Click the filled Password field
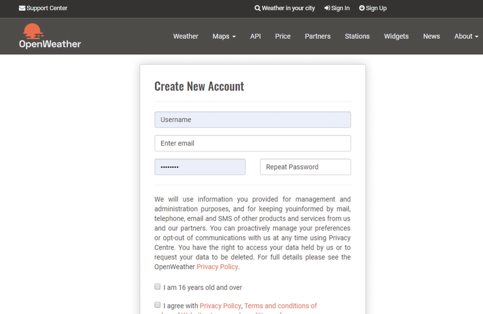The height and width of the screenshot is (314, 483). [200, 167]
